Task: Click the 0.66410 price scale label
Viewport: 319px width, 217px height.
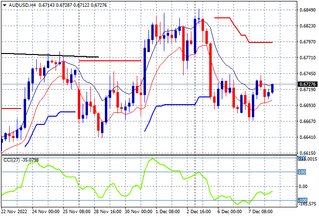Action: click(307, 137)
